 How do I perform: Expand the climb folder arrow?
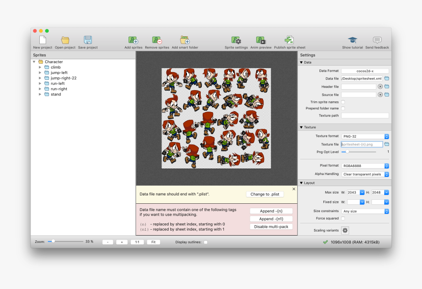point(40,67)
